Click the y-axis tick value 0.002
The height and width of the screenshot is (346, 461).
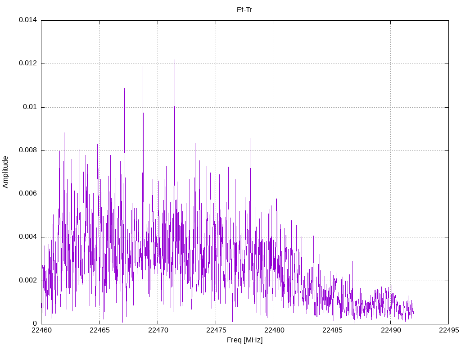coord(28,280)
